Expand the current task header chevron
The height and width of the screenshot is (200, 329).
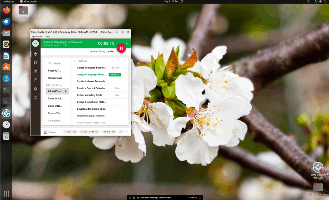pyautogui.click(x=127, y=44)
